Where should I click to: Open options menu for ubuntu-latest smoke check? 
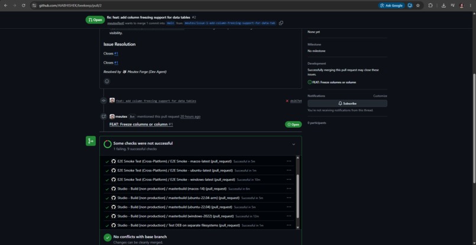(x=289, y=170)
